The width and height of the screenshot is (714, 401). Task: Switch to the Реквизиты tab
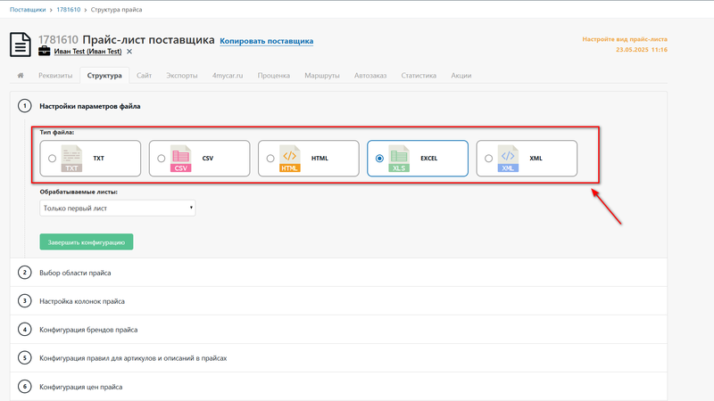click(x=55, y=76)
